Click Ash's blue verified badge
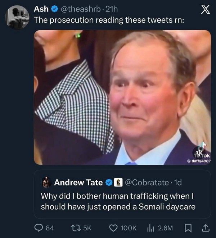Screen dimensions: 216x238 54,9
